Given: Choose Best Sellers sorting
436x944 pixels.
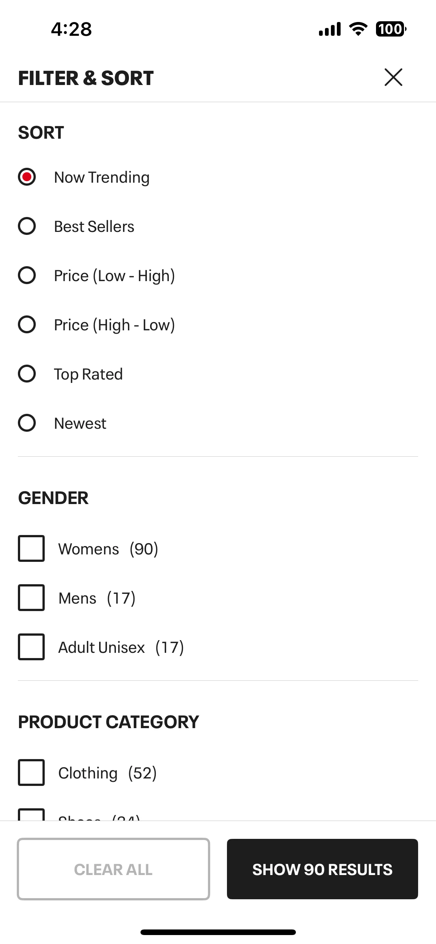Looking at the screenshot, I should click(x=27, y=226).
